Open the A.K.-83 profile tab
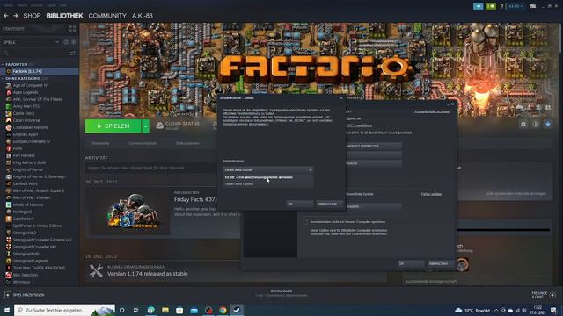 tap(143, 16)
